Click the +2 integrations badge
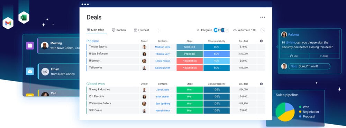This screenshot has width=346, height=128. (226, 30)
